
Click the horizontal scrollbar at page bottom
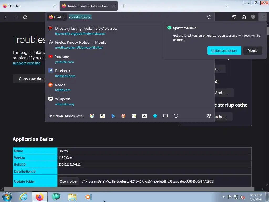[129, 189]
